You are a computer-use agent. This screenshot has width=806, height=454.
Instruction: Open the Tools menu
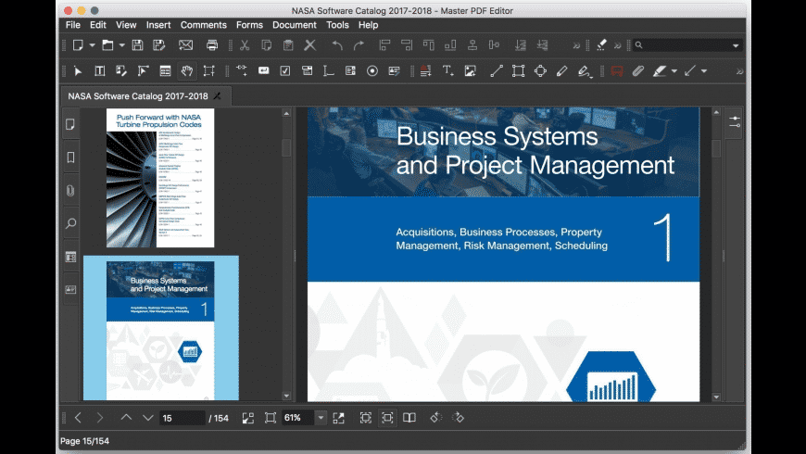tap(337, 25)
